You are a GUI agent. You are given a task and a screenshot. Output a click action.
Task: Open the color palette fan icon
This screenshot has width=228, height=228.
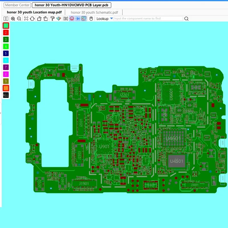pos(59,19)
